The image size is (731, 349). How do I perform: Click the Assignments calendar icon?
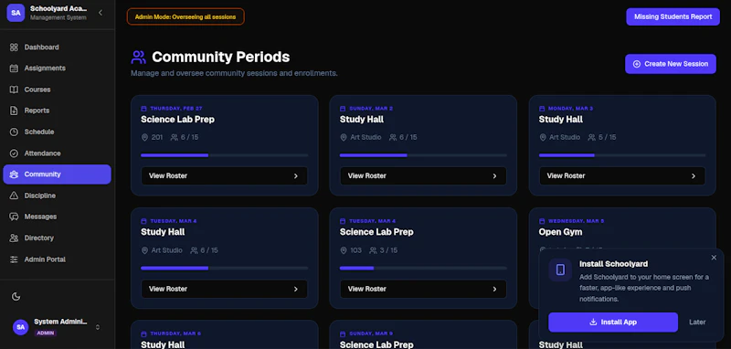click(x=14, y=68)
